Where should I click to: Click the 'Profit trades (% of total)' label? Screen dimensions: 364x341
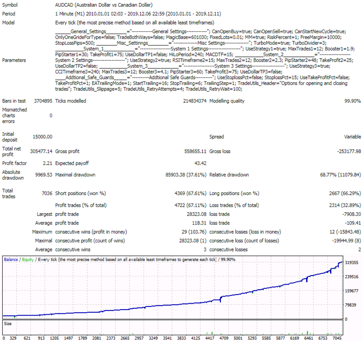tap(81, 205)
